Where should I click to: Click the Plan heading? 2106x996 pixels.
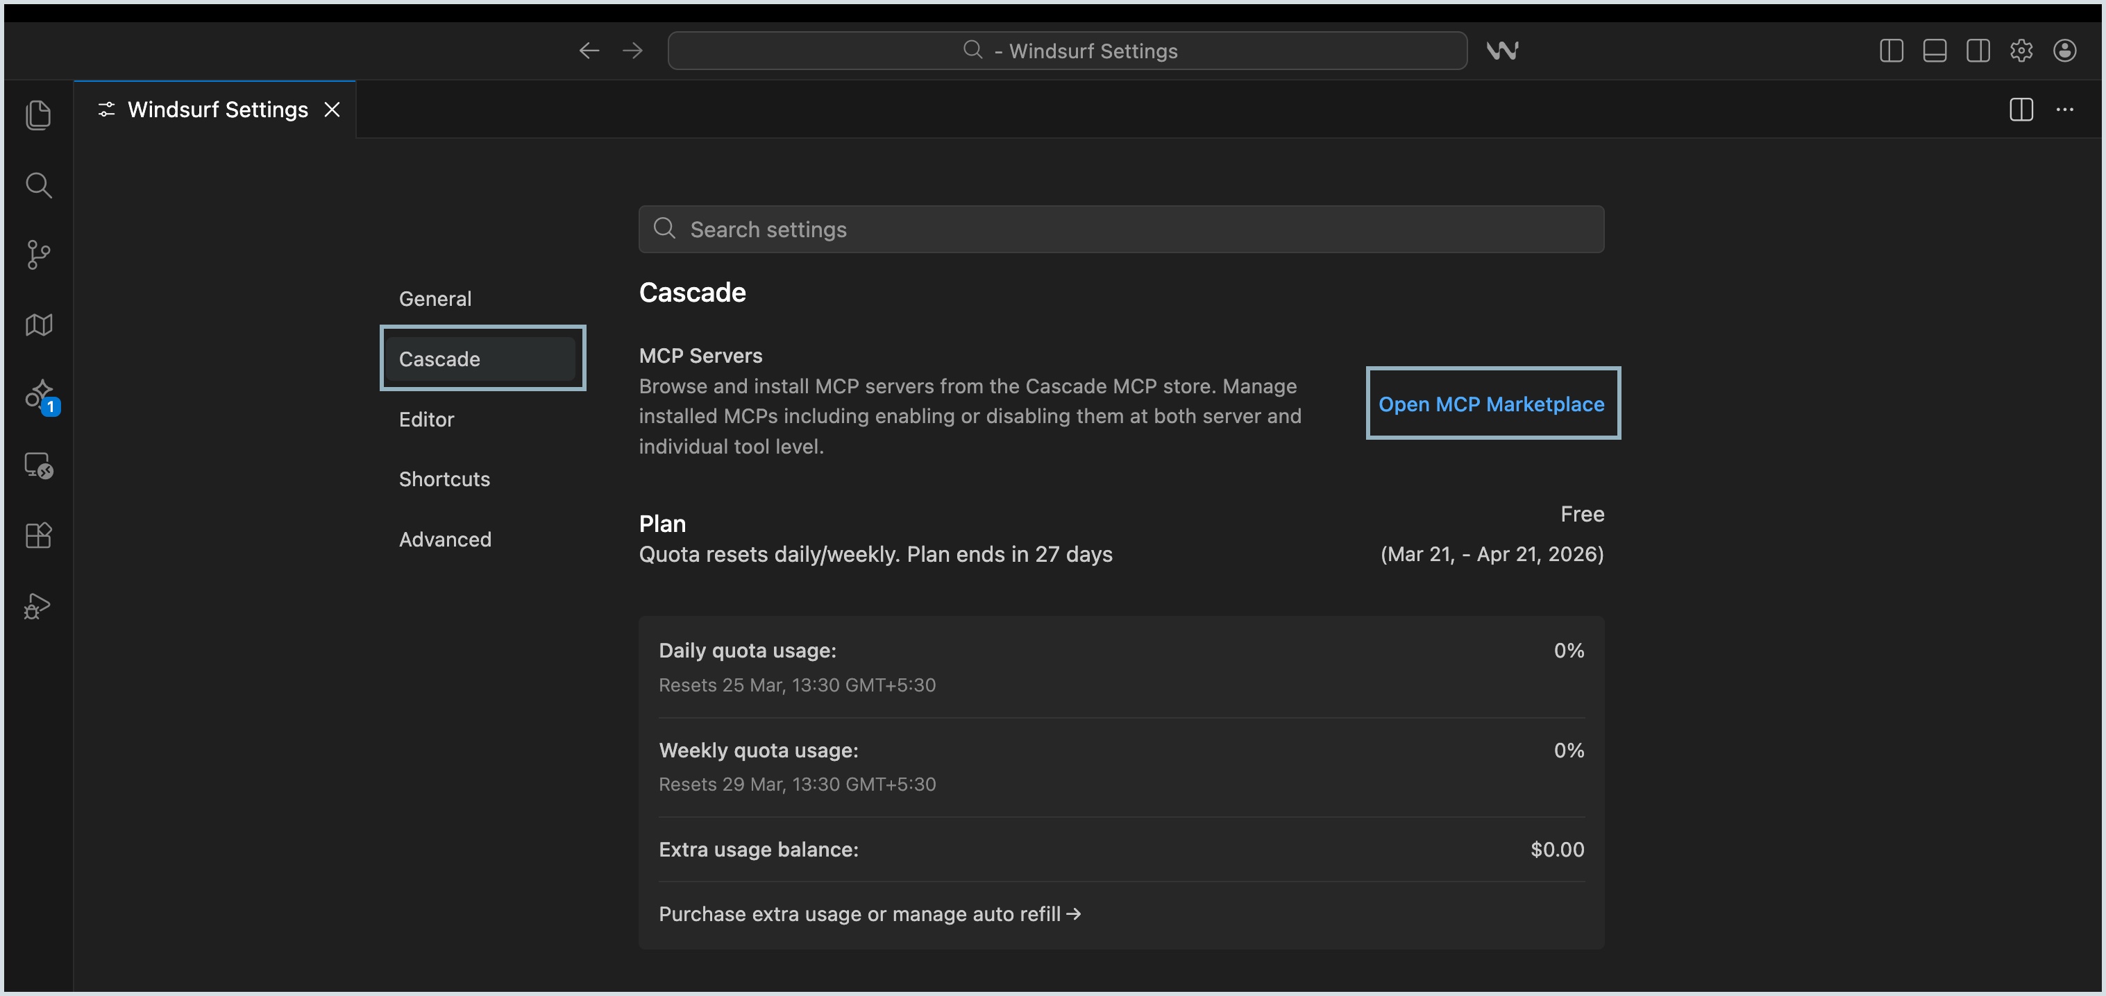tap(662, 524)
